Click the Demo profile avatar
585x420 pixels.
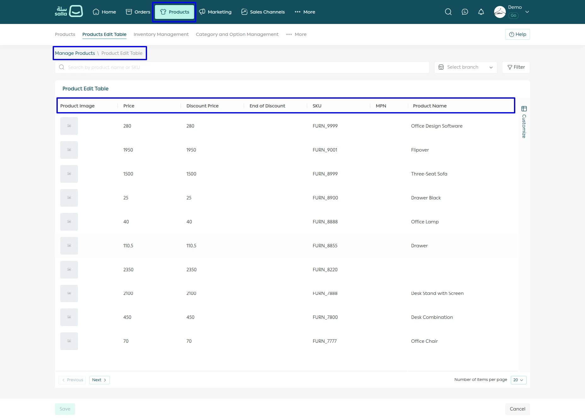point(500,12)
